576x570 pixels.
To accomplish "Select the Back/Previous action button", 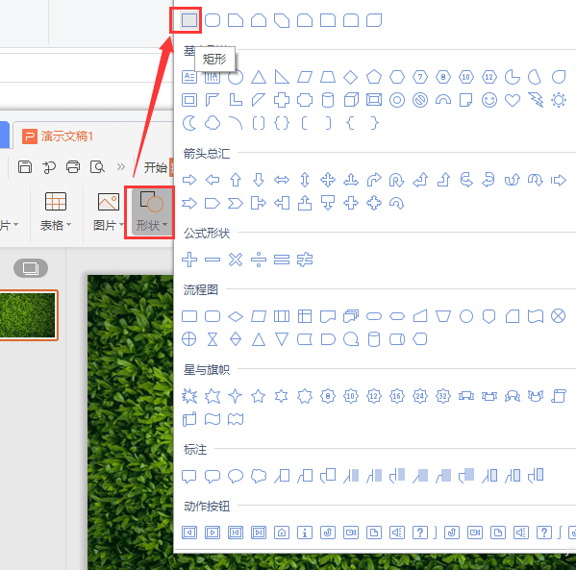I will pyautogui.click(x=189, y=533).
